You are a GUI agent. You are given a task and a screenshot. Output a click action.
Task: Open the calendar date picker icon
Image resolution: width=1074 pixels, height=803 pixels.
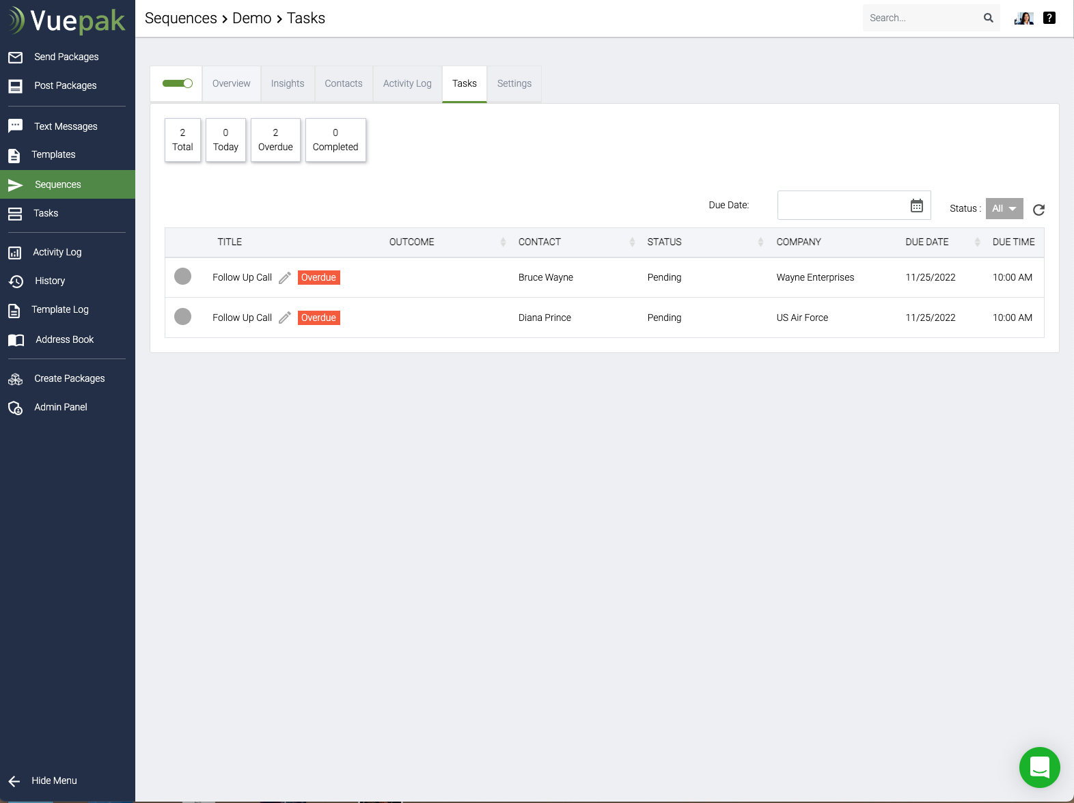(x=916, y=206)
